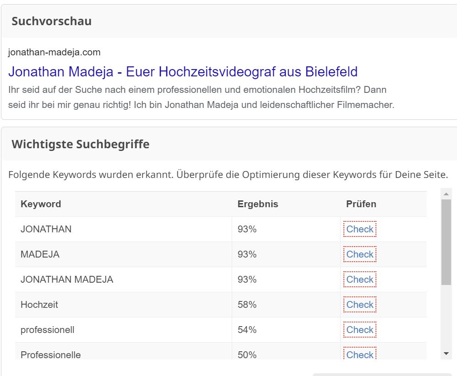Select the JONATHAN MADEJA keyword cell
The image size is (457, 376).
[x=123, y=279]
